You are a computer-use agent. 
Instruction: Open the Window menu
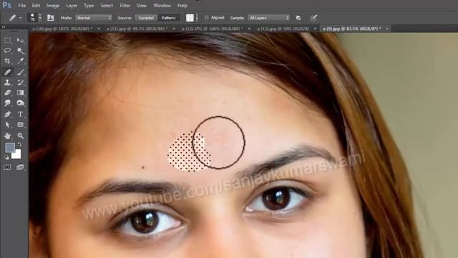(x=162, y=6)
